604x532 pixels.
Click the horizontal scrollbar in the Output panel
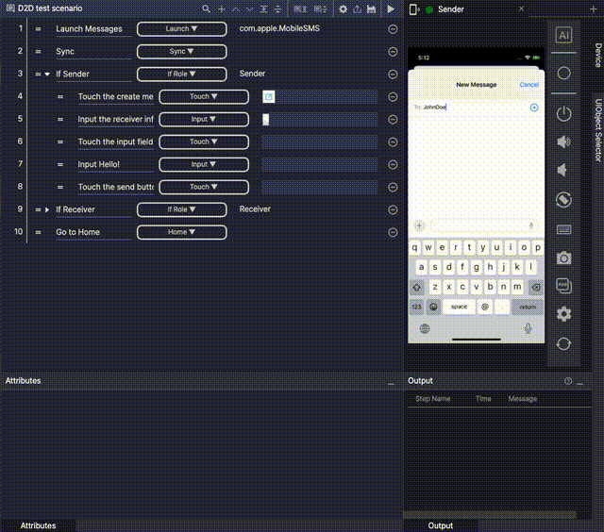pos(490,515)
